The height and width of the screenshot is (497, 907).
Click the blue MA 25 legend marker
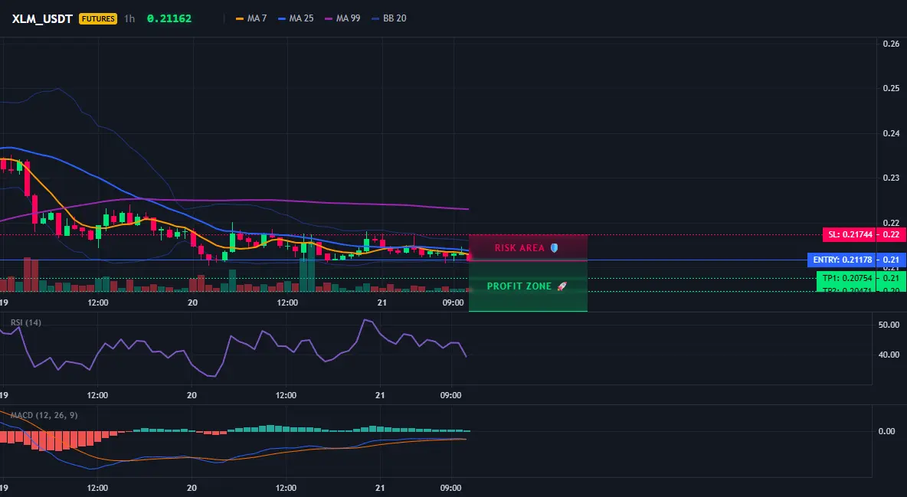coord(282,18)
